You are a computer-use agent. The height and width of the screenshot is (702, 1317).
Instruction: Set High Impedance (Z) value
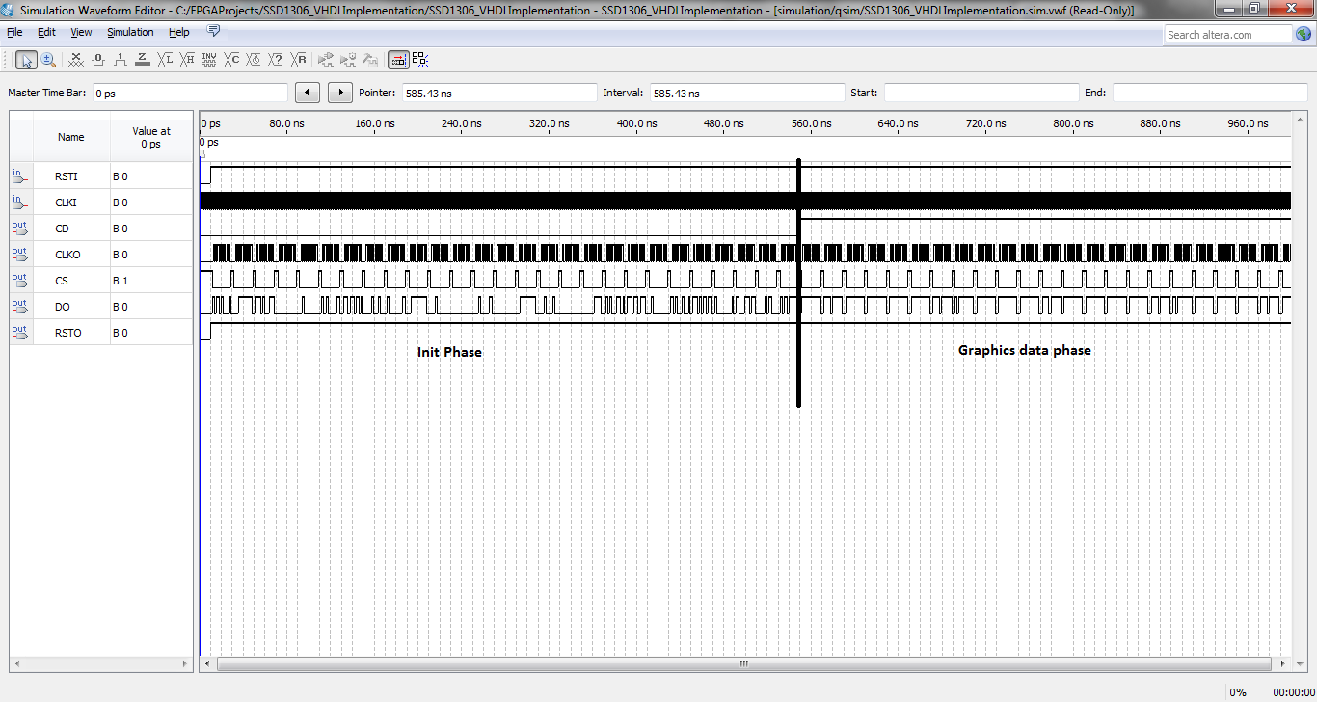coord(143,60)
